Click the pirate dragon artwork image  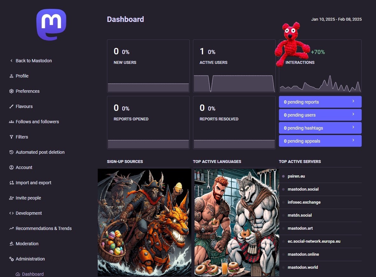144,223
